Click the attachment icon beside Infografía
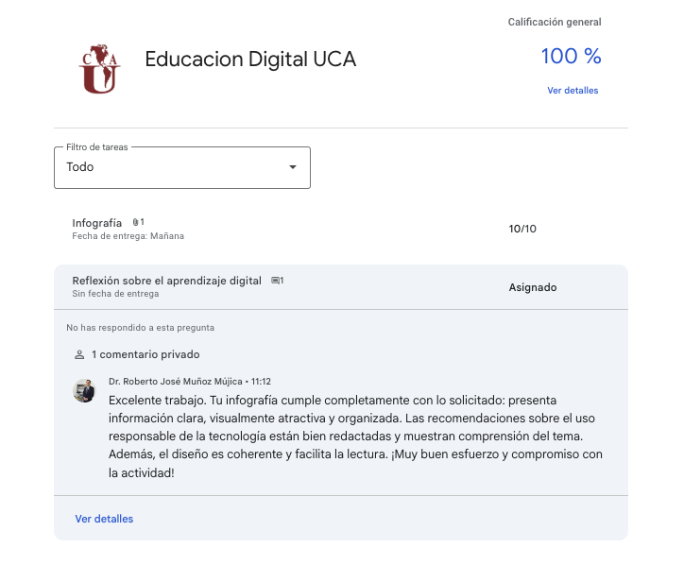 click(x=135, y=222)
